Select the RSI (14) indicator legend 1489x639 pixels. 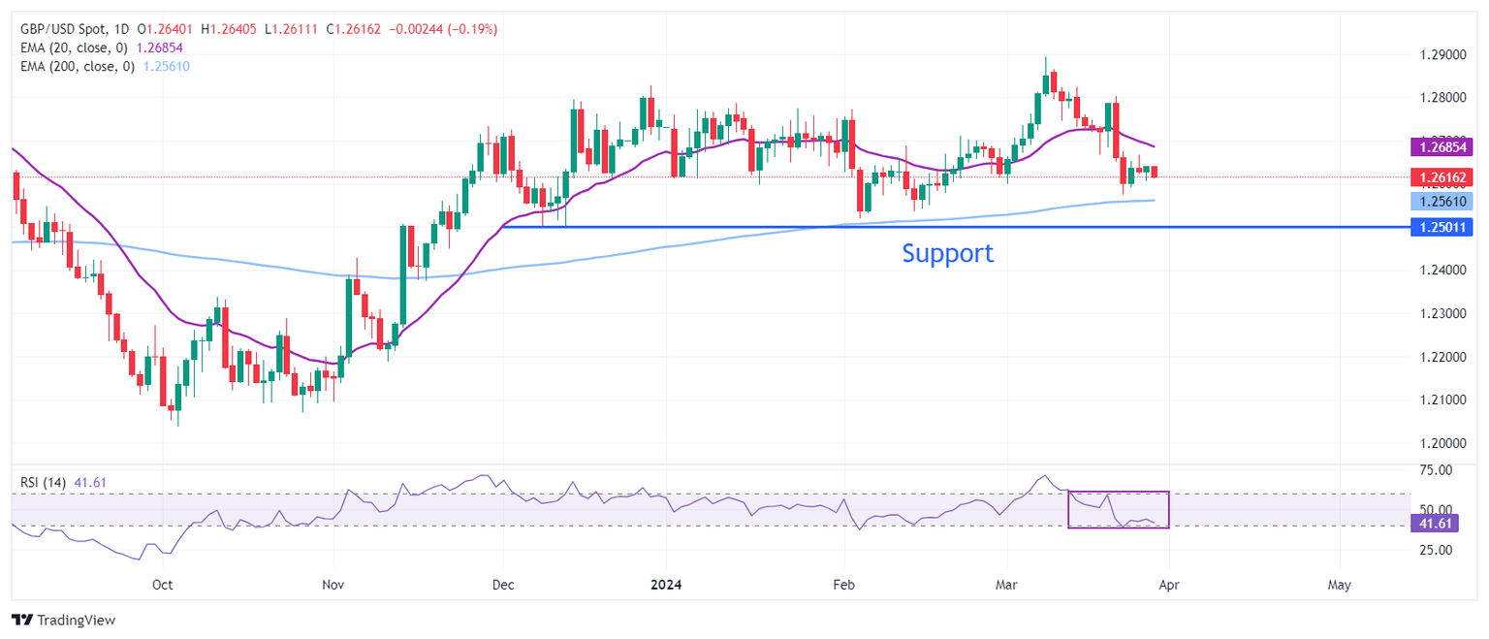click(x=44, y=482)
